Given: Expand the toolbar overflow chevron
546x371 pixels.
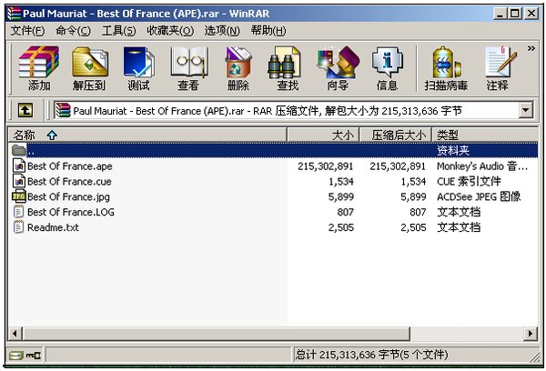Looking at the screenshot, I should tap(531, 48).
